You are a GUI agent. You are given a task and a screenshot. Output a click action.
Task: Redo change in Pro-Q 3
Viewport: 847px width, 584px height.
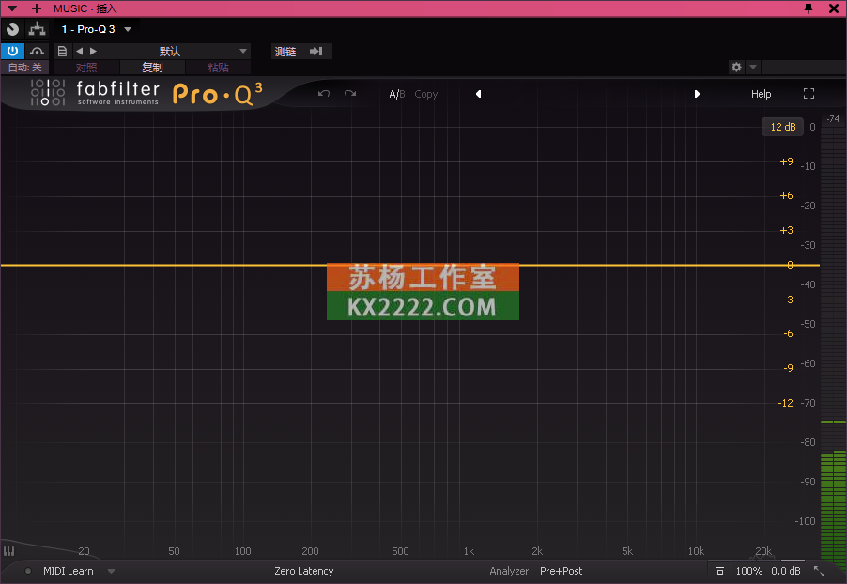350,94
